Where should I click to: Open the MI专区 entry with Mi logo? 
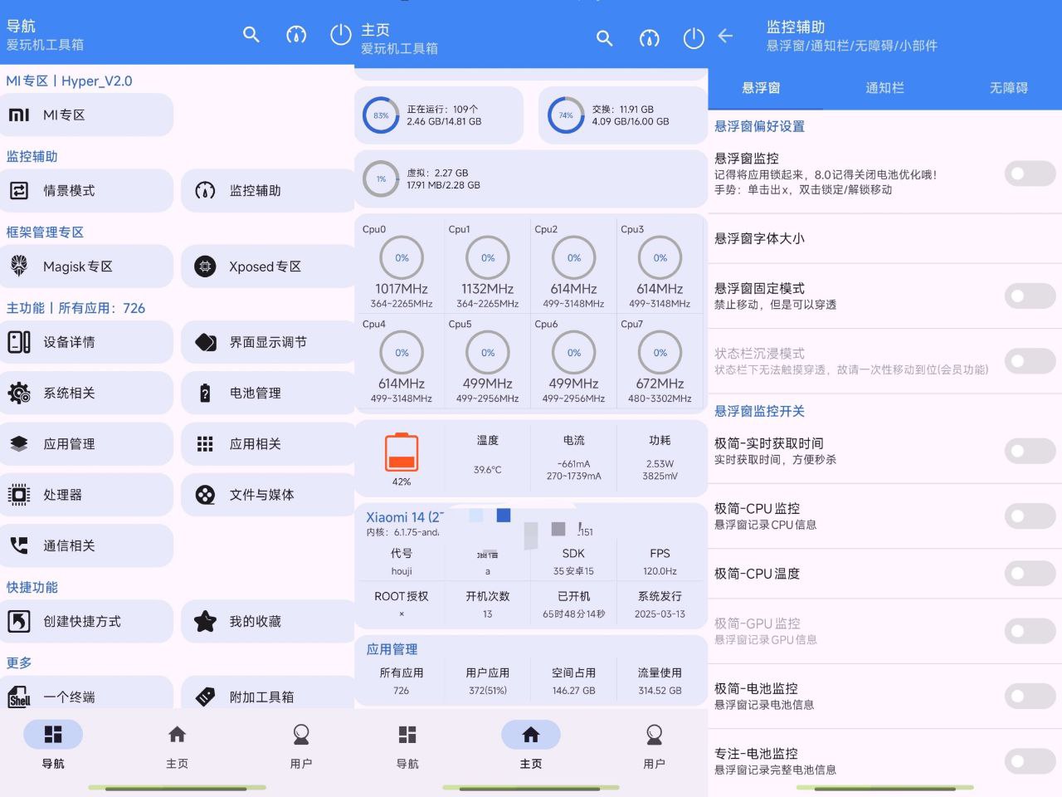86,115
